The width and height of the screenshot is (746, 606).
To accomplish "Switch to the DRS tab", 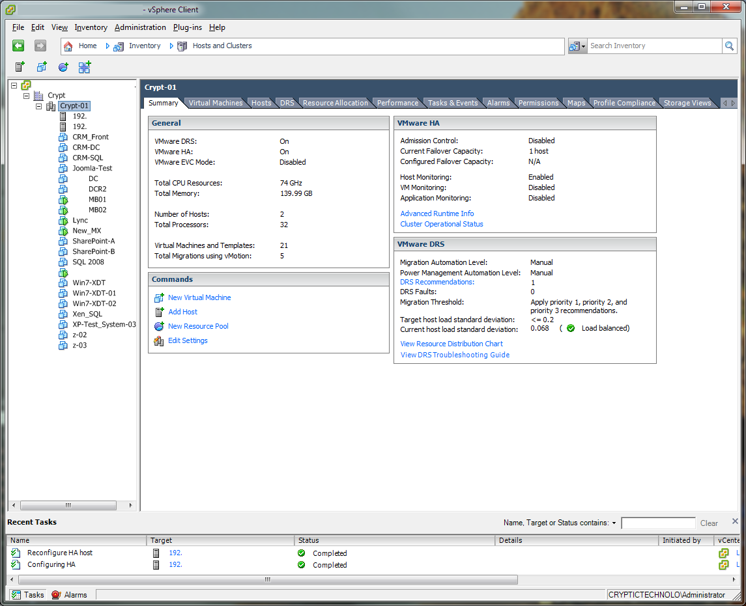I will [x=287, y=103].
